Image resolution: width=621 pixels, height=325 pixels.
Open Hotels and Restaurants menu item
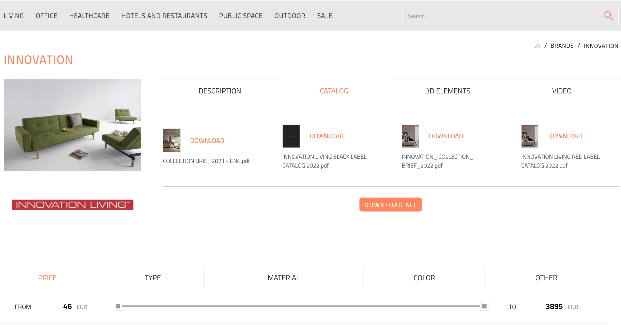(164, 16)
